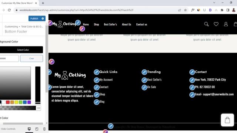Edit support email via pencil icon
Viewport: 237px width, 133px height.
pyautogui.click(x=192, y=95)
